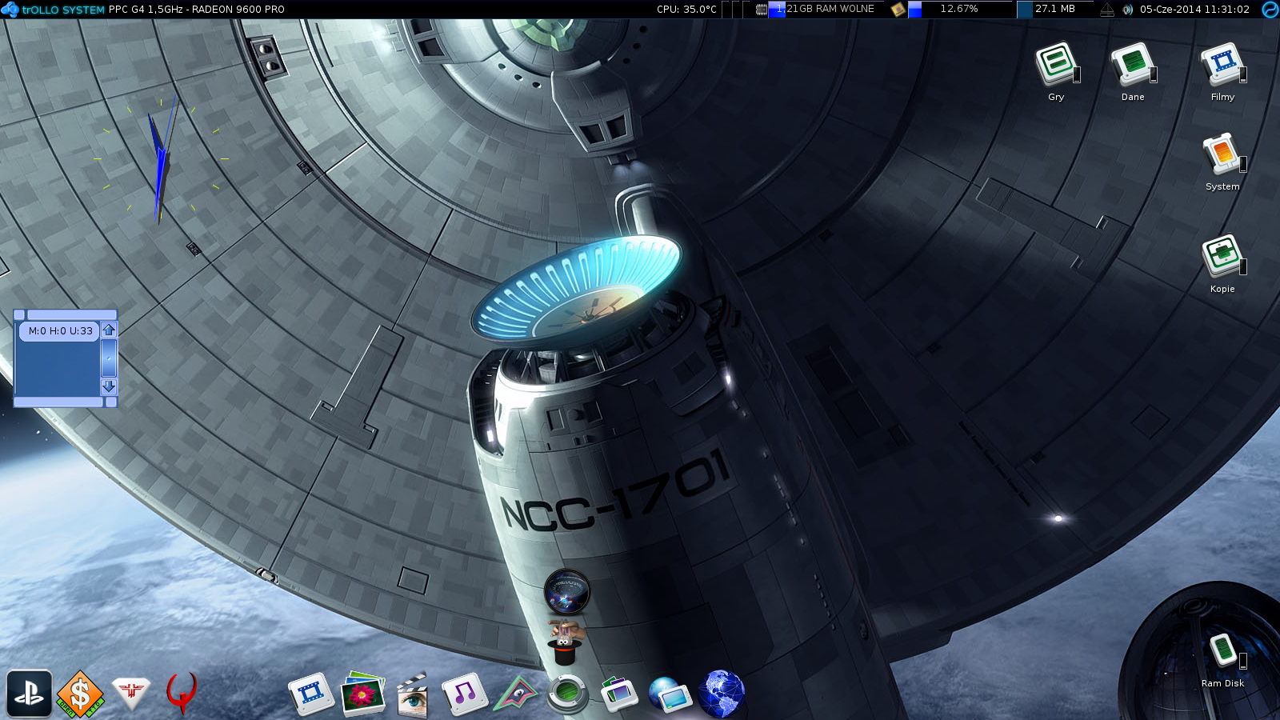Open the Kopie drive icon
This screenshot has height=720, width=1280.
pyautogui.click(x=1222, y=256)
